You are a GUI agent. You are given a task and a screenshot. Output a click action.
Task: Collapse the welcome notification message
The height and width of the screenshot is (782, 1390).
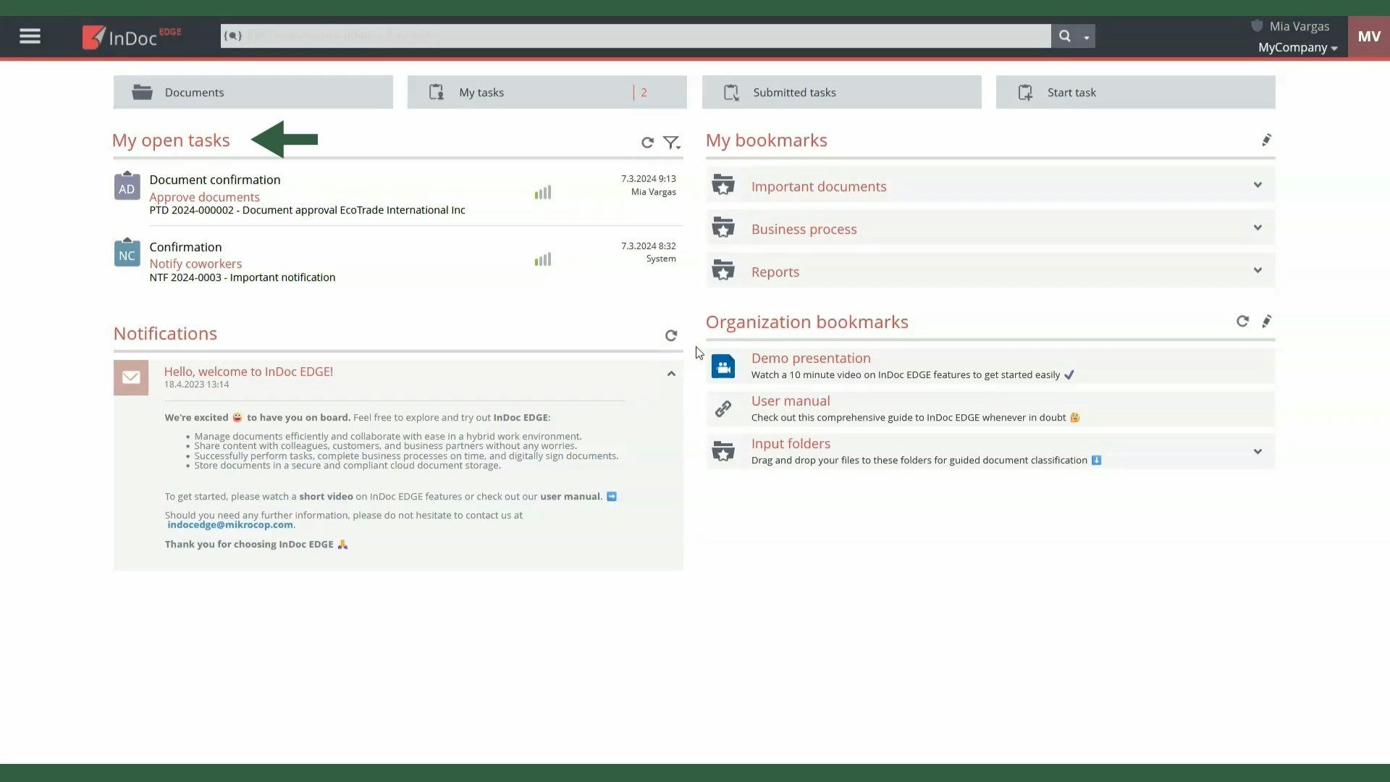point(671,374)
